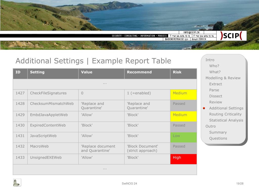The image size is (259, 194).
Task: Click the red bullet beside Additional Settings
Action: tap(204, 108)
